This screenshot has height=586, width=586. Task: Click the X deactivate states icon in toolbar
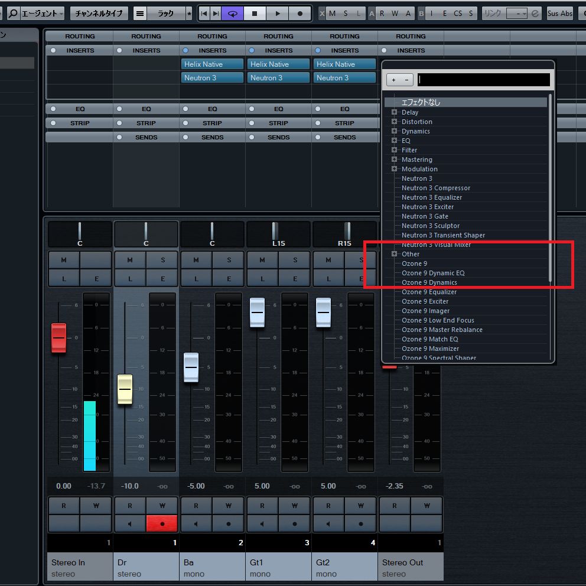click(x=322, y=14)
